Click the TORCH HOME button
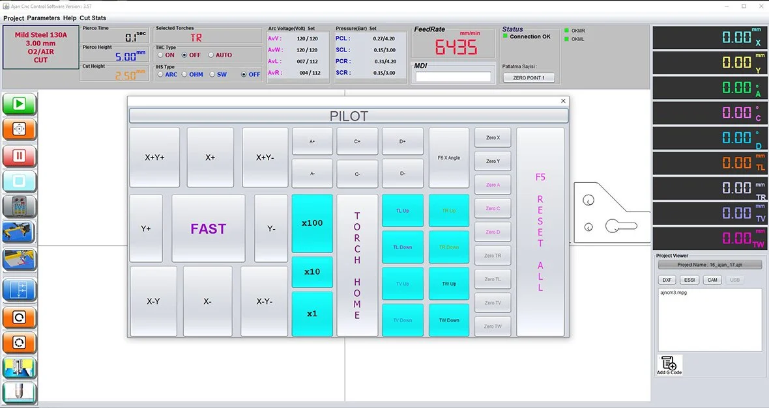Screen dimensions: 769x408 pos(357,265)
